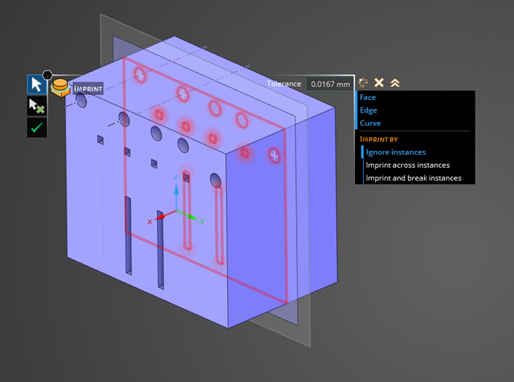
Task: Click the red X axis arrow
Action: [161, 216]
